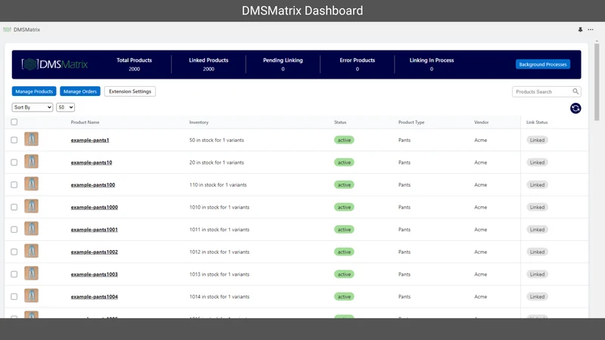
Task: Click the Linked badge for example-pants10
Action: tap(537, 162)
